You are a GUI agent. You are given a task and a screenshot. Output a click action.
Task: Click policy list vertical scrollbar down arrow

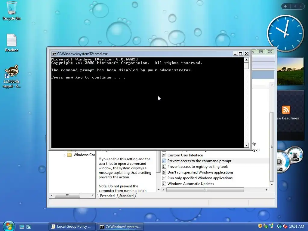pos(272,184)
